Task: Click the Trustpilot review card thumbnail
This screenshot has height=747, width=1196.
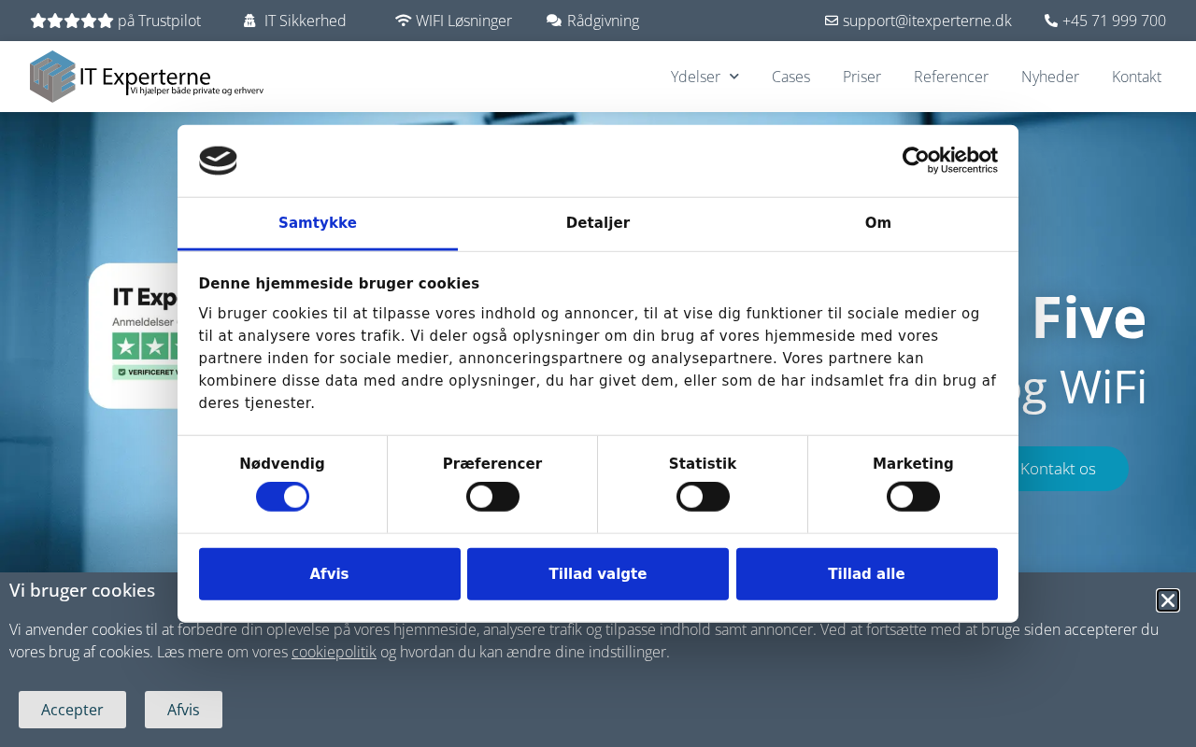Action: click(133, 336)
